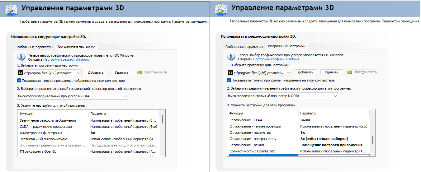Click 'Удалить' button in right window

click(x=331, y=72)
